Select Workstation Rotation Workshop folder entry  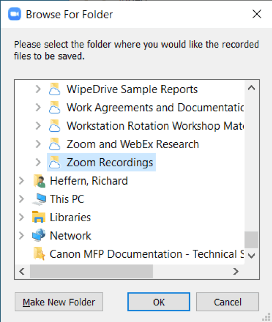click(155, 126)
